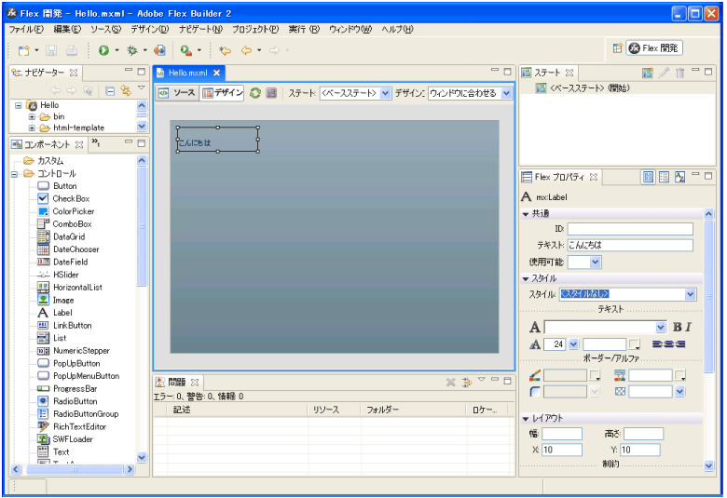
Task: Open the font family dropdown
Action: 661,328
